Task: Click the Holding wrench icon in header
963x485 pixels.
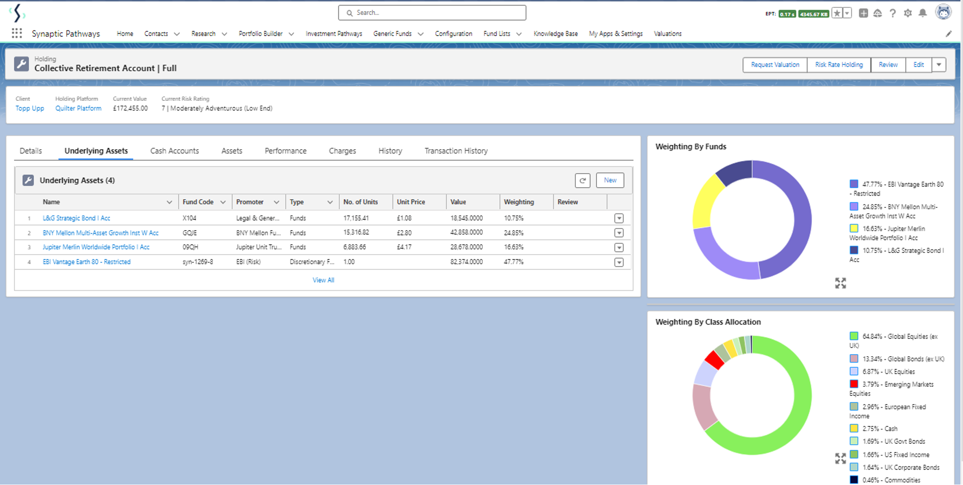Action: tap(22, 64)
